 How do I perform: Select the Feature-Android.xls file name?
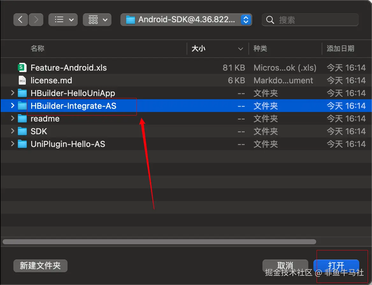coord(68,68)
